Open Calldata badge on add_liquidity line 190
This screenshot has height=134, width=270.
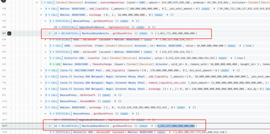point(205,9)
